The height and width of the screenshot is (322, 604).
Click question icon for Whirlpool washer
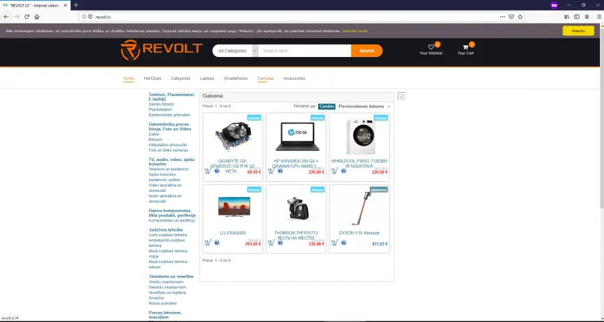(344, 170)
